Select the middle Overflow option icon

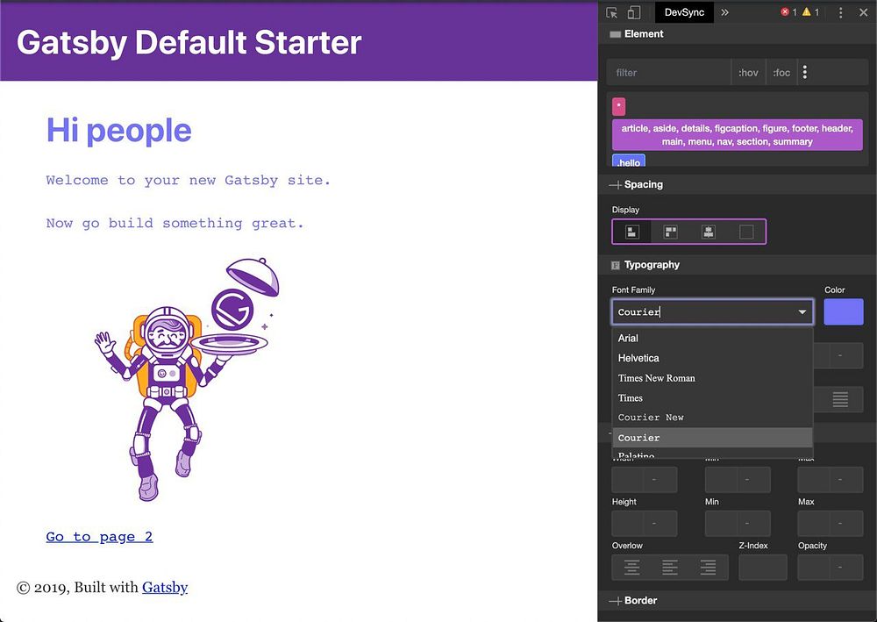point(670,568)
